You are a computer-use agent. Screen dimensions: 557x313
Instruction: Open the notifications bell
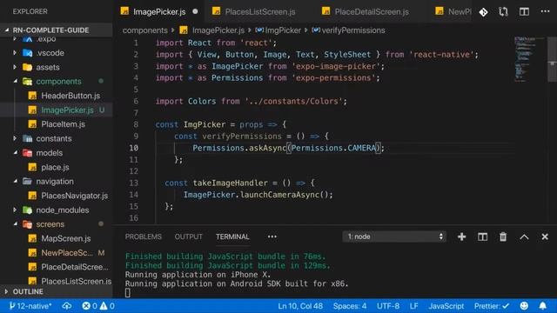pos(543,306)
